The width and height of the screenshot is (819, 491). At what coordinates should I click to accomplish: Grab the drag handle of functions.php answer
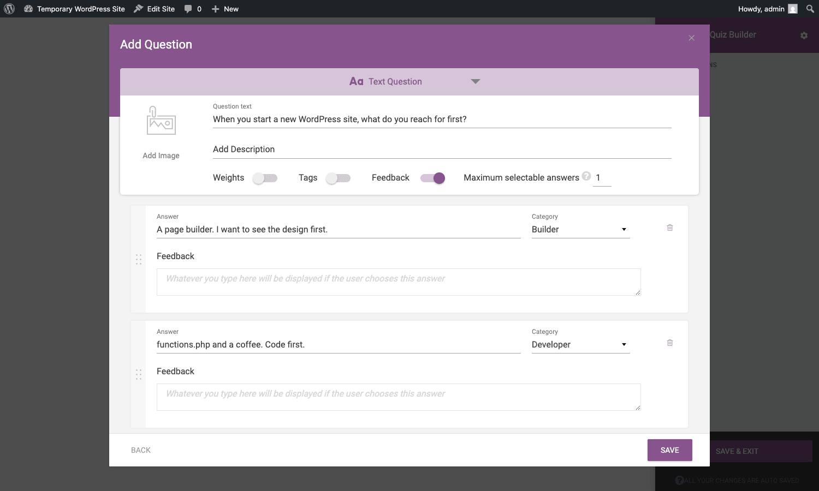pos(139,375)
